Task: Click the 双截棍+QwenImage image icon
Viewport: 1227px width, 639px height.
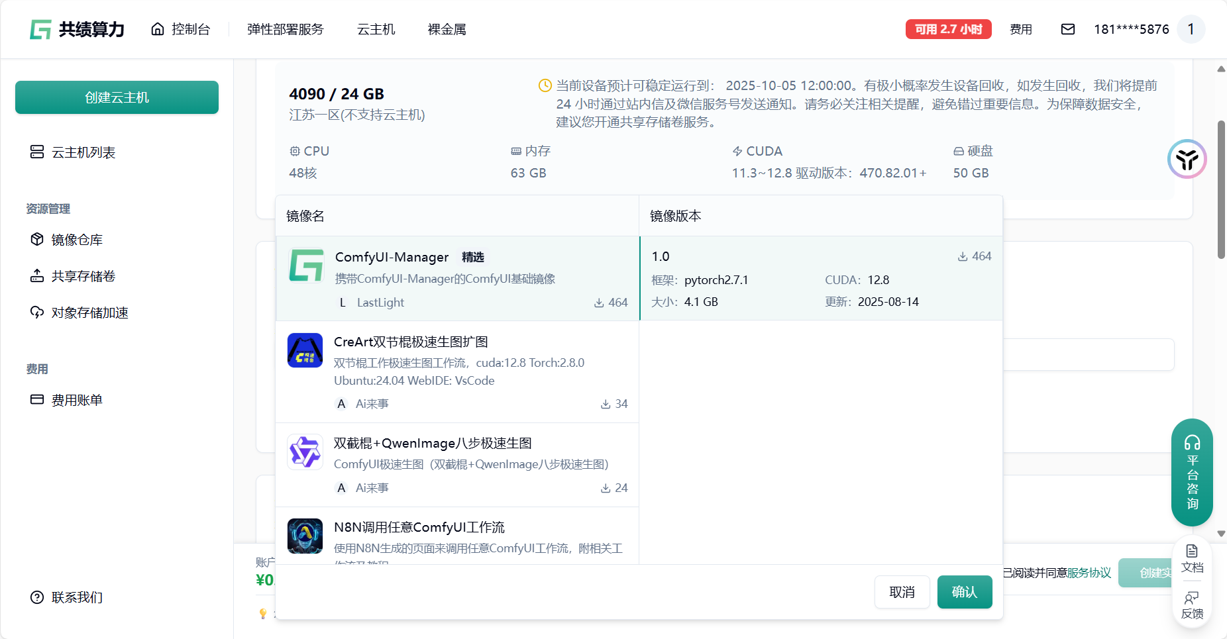Action: tap(305, 452)
